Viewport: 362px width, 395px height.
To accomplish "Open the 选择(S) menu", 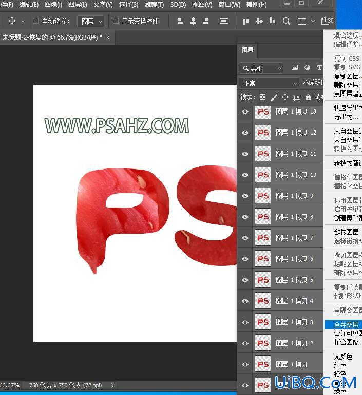I will [x=128, y=4].
